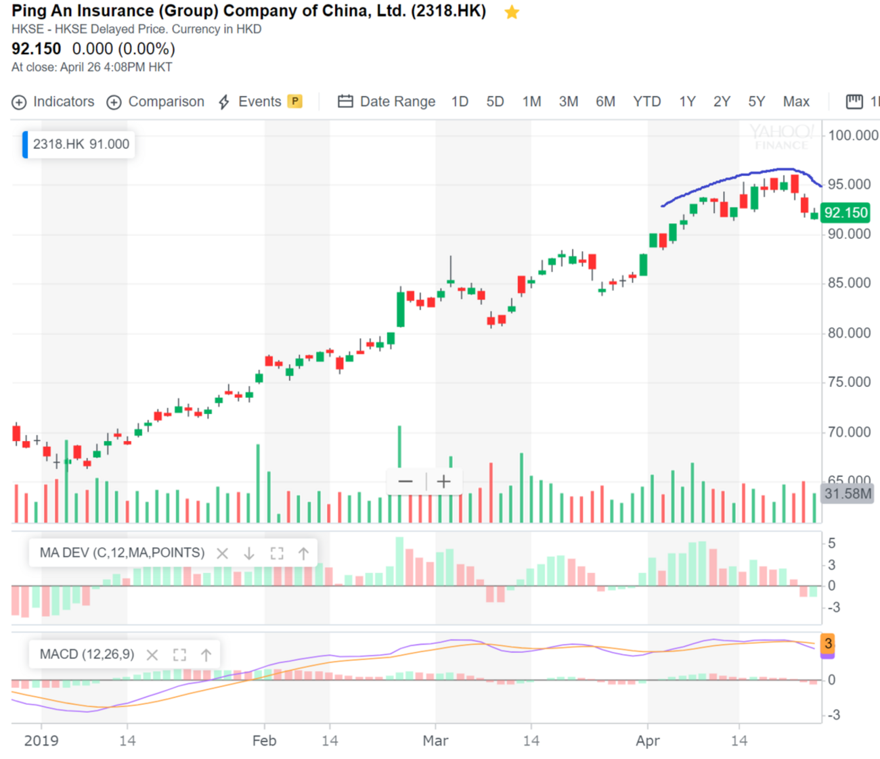Click the 2318.HK 91.000 legend label
Image resolution: width=880 pixels, height=759 pixels.
point(81,144)
